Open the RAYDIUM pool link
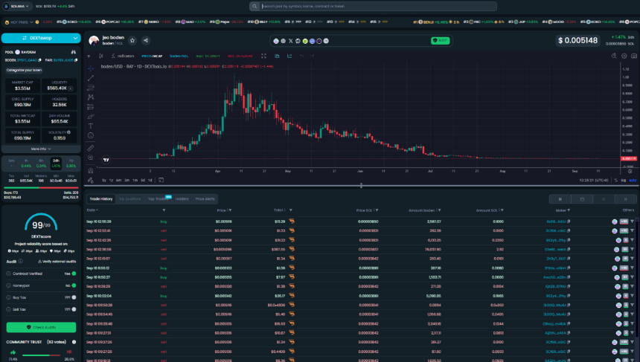 click(x=25, y=52)
